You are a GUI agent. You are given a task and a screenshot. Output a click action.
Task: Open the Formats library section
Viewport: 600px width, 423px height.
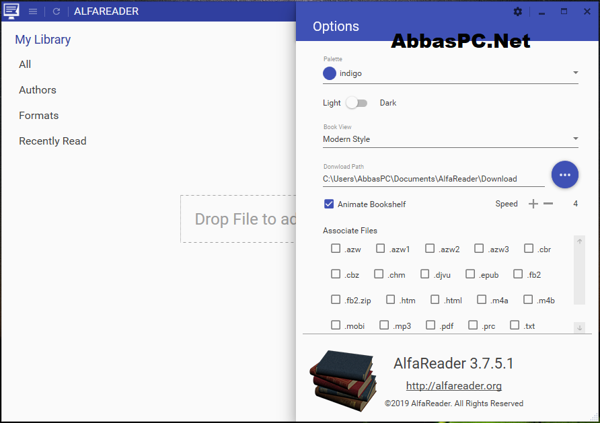coord(38,116)
